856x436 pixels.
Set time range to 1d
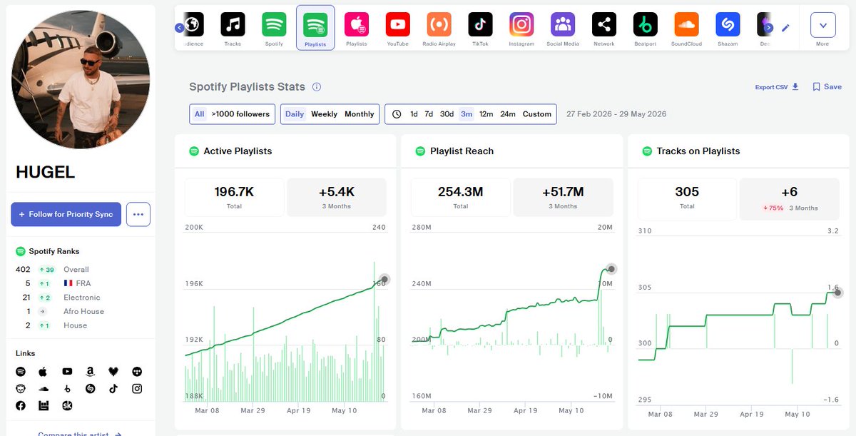pos(414,114)
